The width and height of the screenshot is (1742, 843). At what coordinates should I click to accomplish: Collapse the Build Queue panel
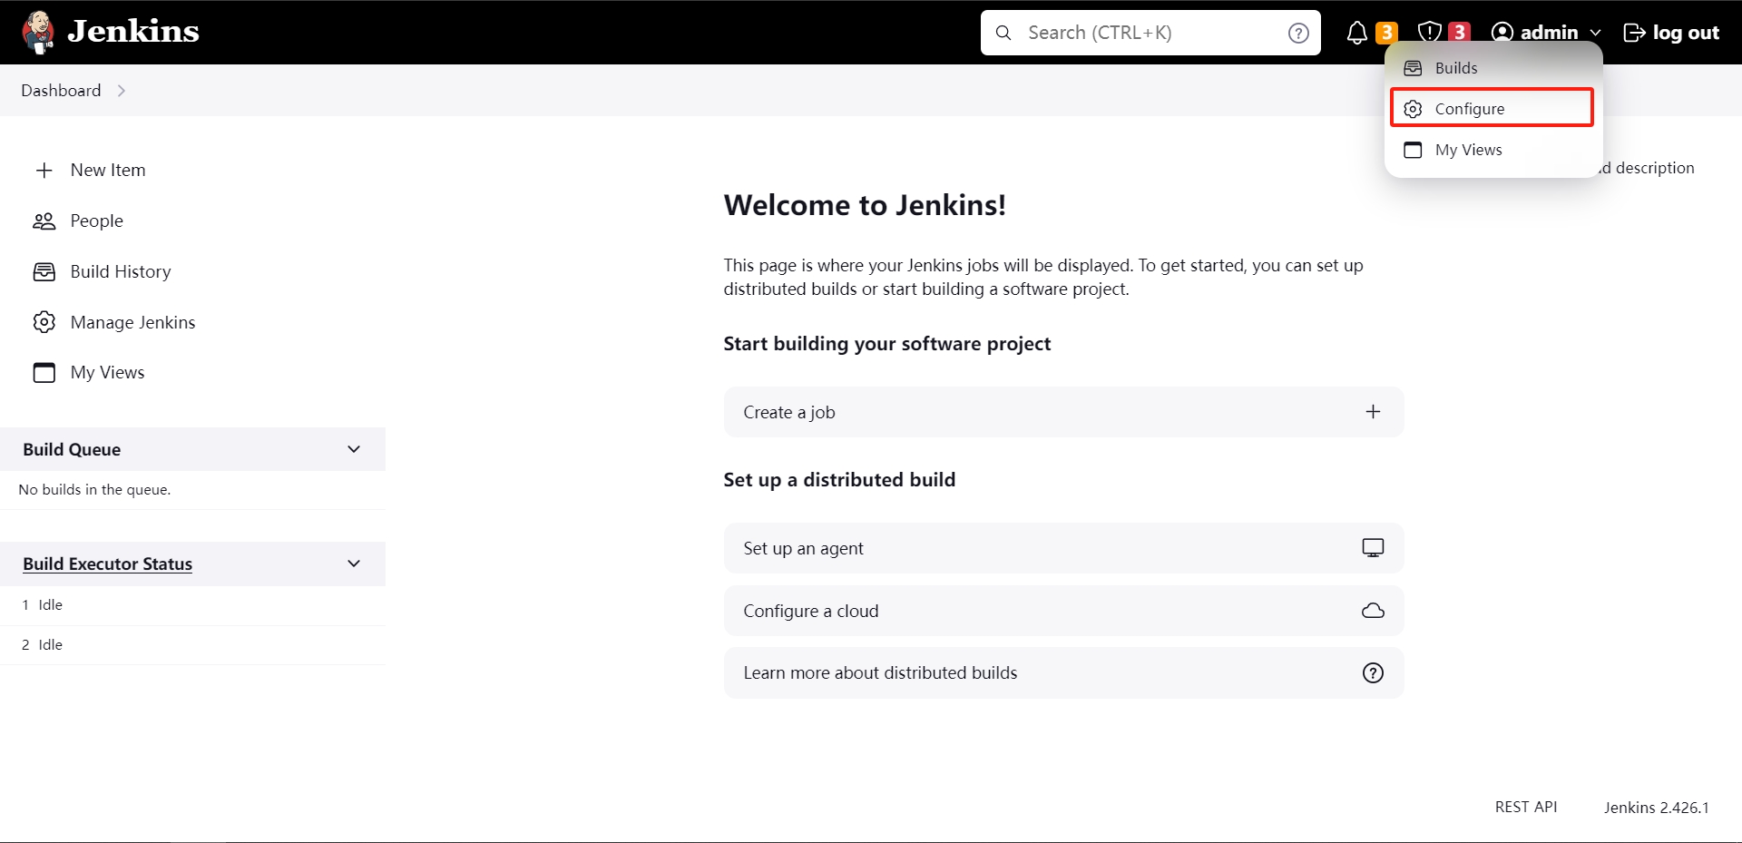tap(354, 449)
